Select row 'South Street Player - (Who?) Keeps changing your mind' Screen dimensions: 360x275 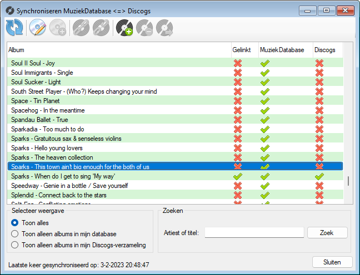[176, 91]
